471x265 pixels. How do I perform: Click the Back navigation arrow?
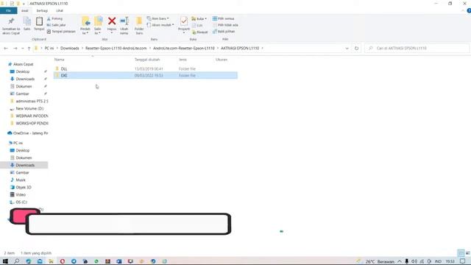pos(6,48)
